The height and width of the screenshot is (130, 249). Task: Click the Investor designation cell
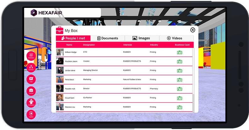86,61
